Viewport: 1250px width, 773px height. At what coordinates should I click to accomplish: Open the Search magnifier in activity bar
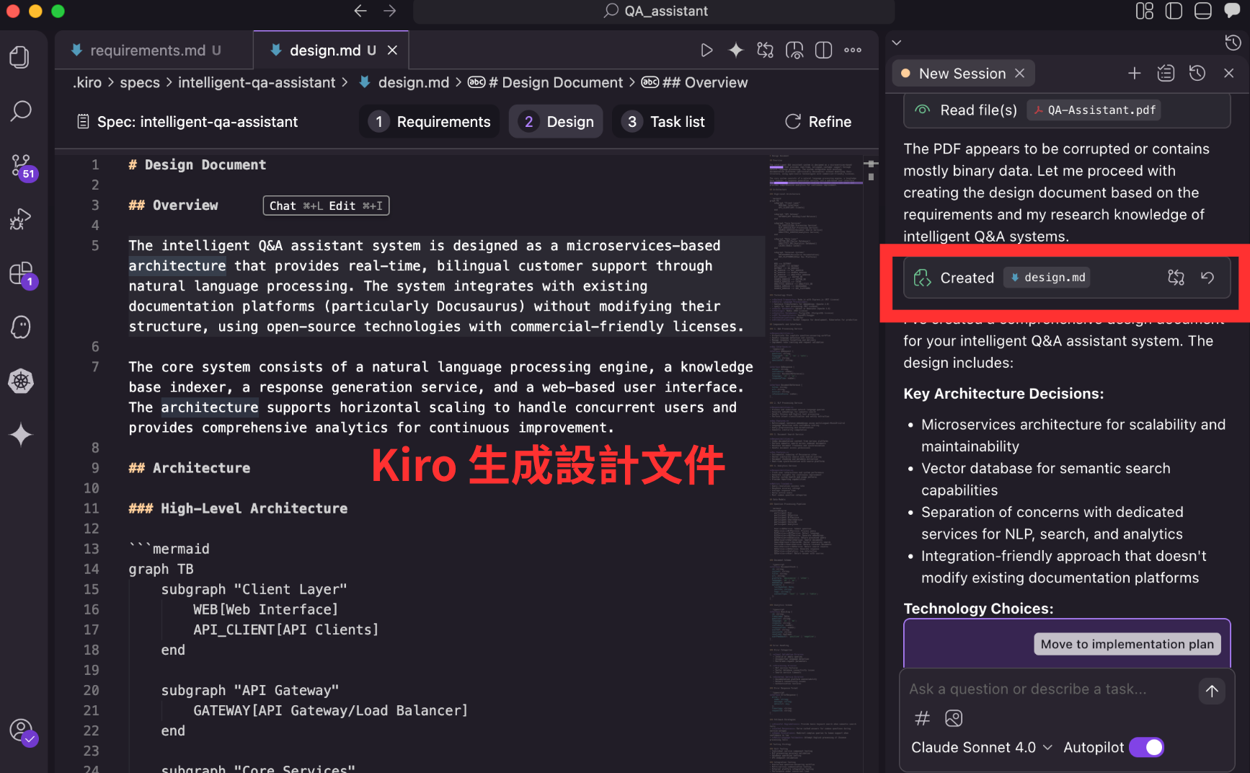pyautogui.click(x=20, y=111)
